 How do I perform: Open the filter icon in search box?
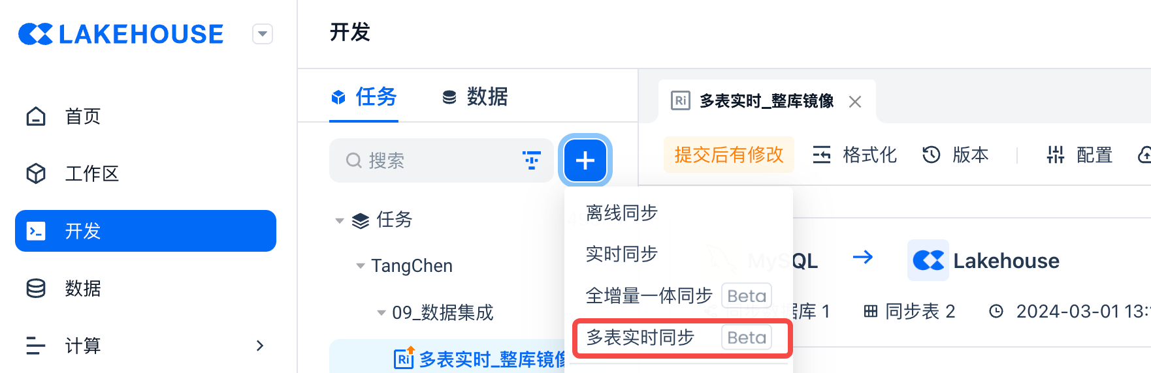pos(532,160)
